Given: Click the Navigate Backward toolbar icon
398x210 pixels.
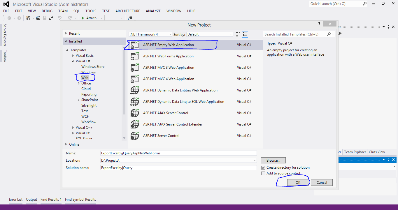Looking at the screenshot, I should (x=9, y=18).
